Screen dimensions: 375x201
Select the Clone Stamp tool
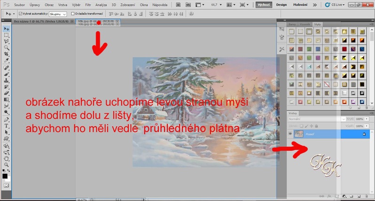click(6, 80)
